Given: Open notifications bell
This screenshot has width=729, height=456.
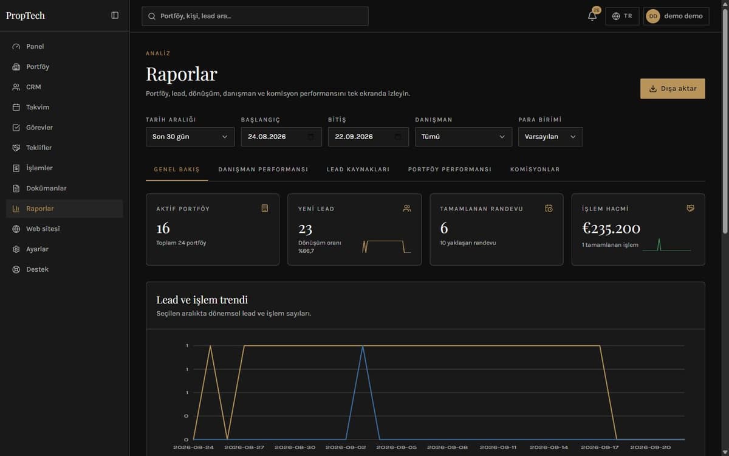Looking at the screenshot, I should 592,16.
